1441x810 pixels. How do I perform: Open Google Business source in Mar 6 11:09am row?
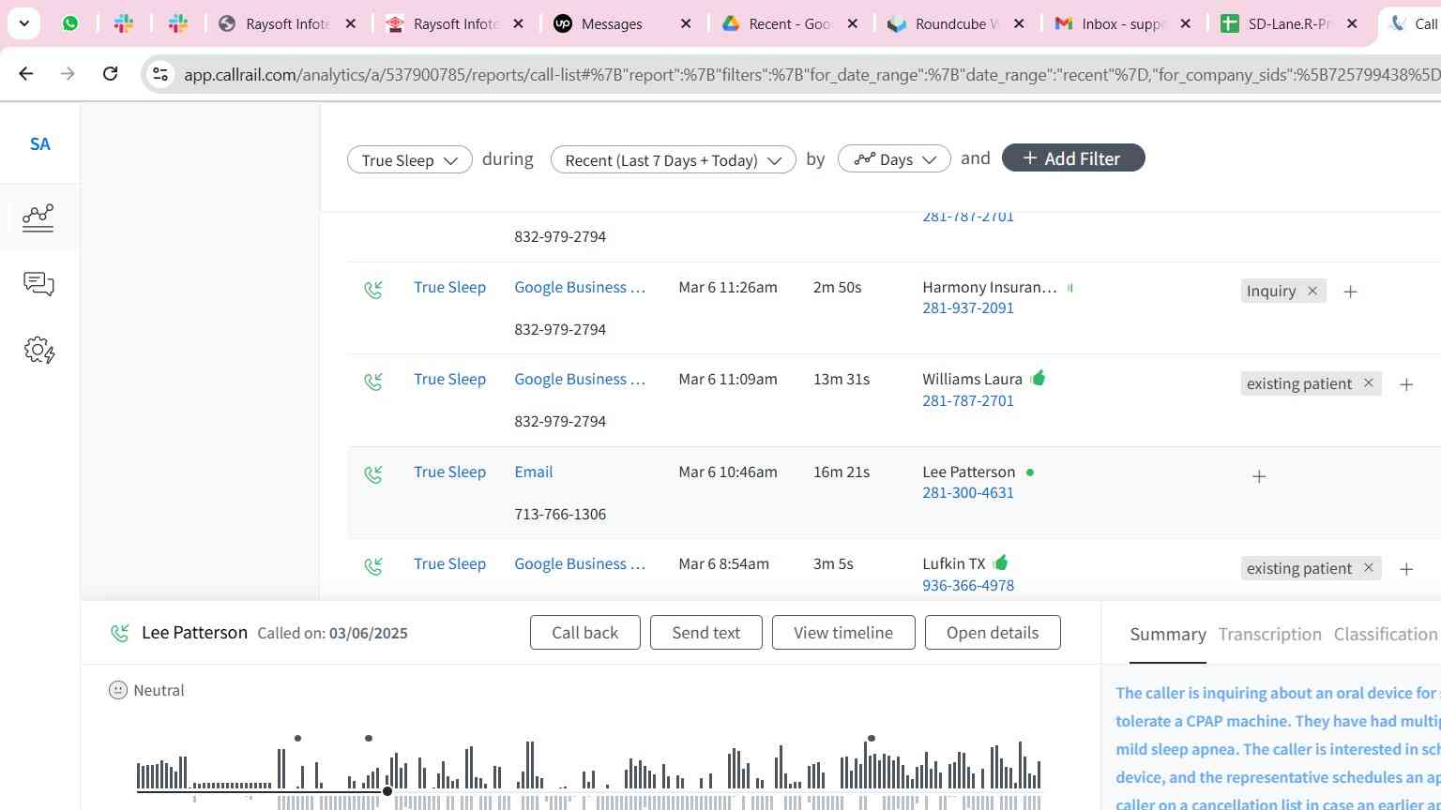pos(580,379)
